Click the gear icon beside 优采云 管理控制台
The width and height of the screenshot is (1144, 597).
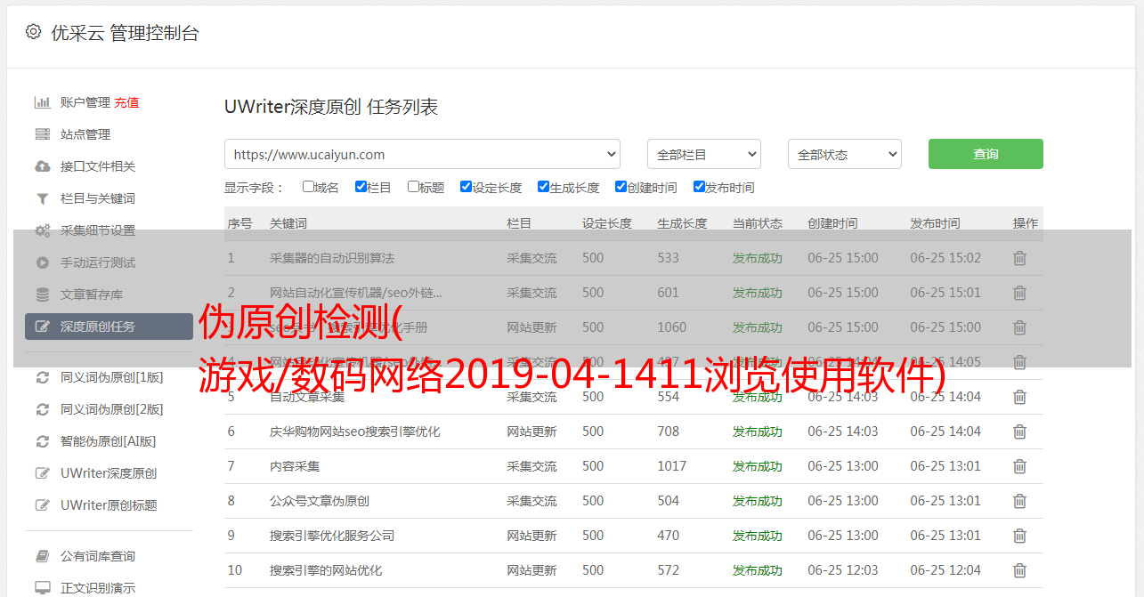[33, 32]
